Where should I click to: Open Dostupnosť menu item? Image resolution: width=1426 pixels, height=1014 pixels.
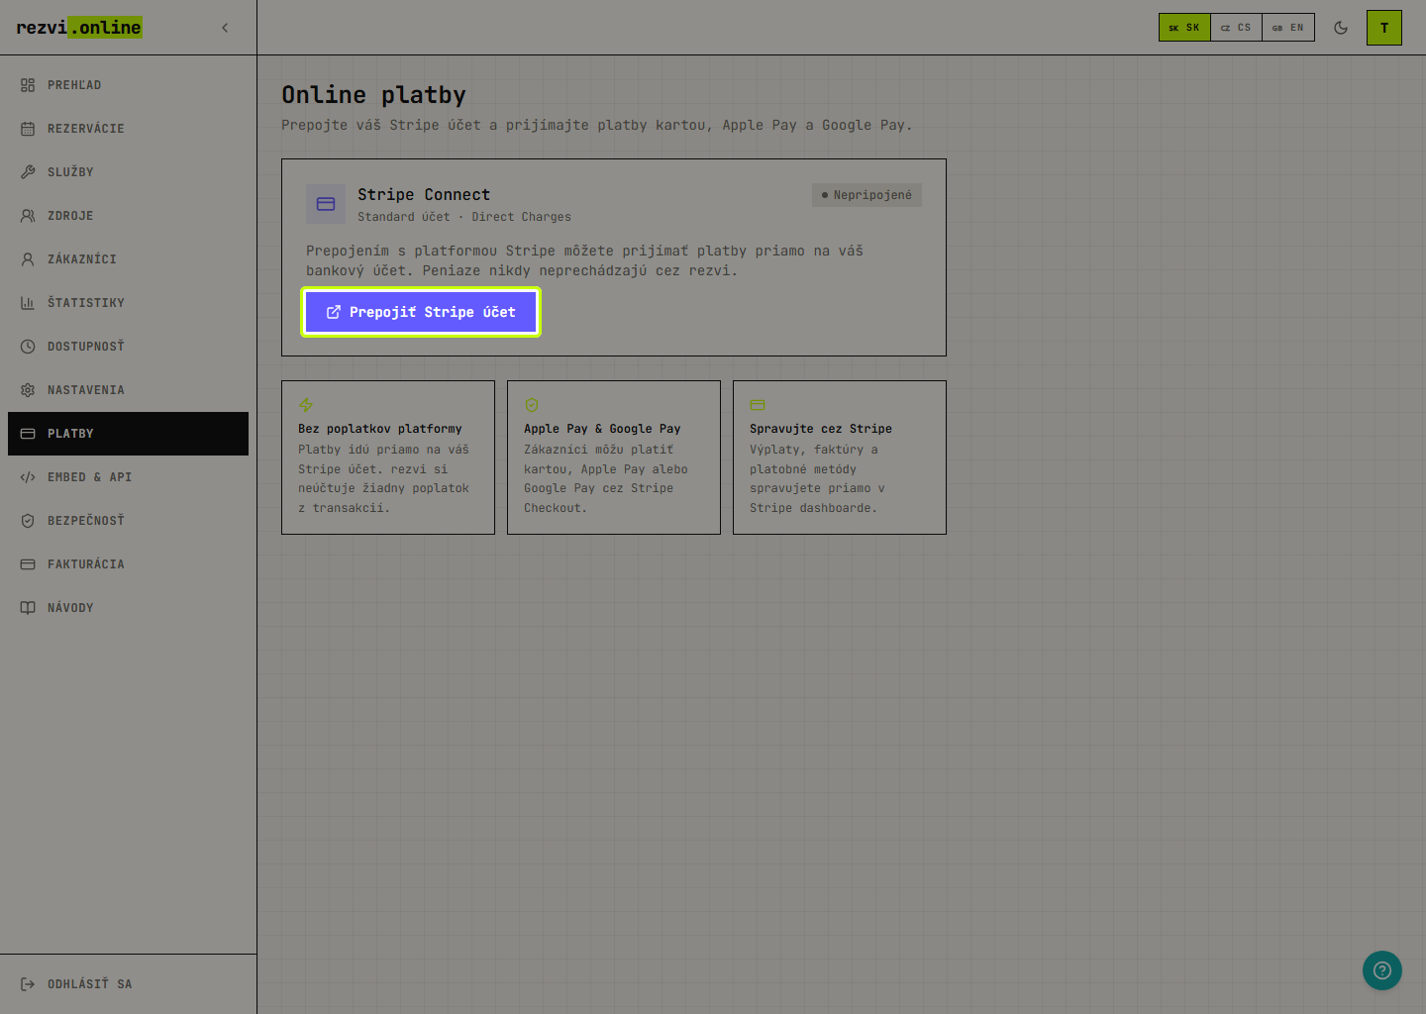(128, 347)
